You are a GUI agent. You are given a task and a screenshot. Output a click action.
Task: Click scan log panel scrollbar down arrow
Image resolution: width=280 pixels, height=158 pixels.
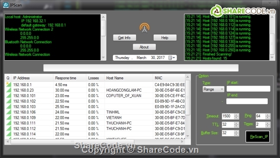(272, 58)
